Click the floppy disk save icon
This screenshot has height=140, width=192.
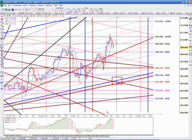(13, 10)
